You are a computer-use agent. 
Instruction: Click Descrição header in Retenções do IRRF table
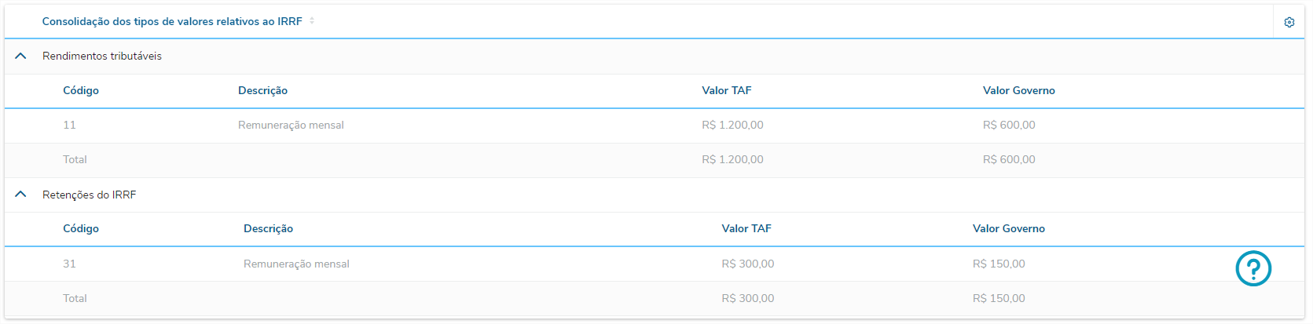point(268,229)
